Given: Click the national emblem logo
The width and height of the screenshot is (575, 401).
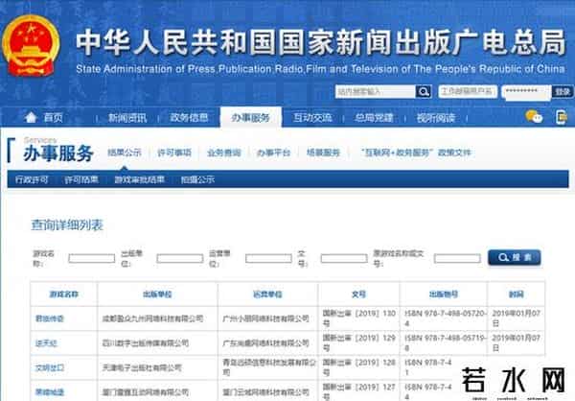Looking at the screenshot, I should (x=31, y=45).
